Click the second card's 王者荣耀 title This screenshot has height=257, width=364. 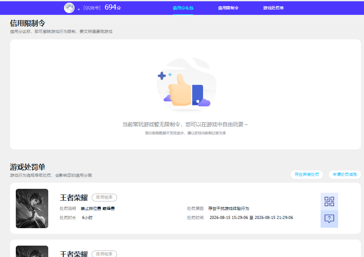tap(74, 254)
